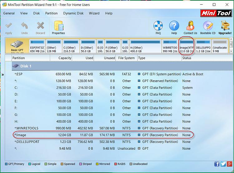Open the Wizard menu
This screenshot has width=234, height=173.
click(94, 13)
